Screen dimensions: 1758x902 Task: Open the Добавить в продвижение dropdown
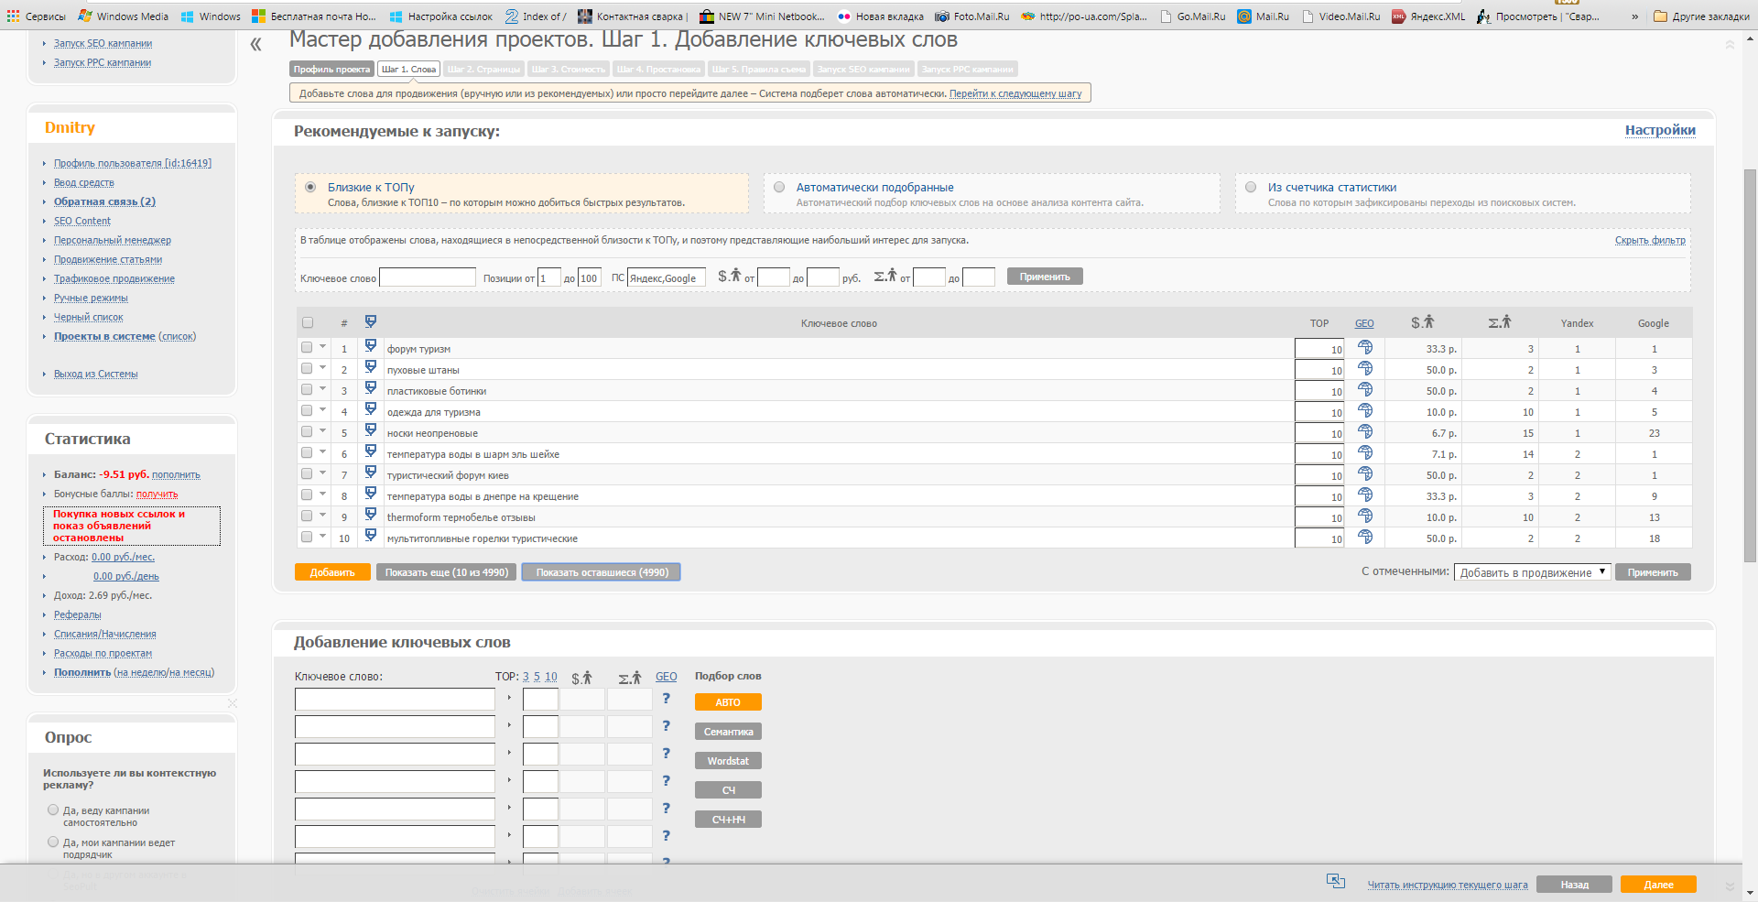pos(1532,572)
